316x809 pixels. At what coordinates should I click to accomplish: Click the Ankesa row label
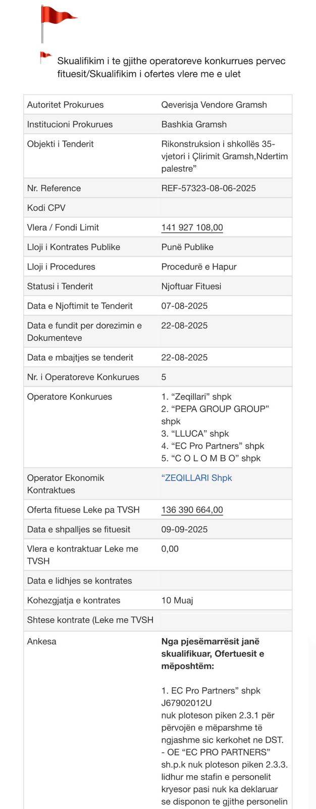[x=41, y=642]
